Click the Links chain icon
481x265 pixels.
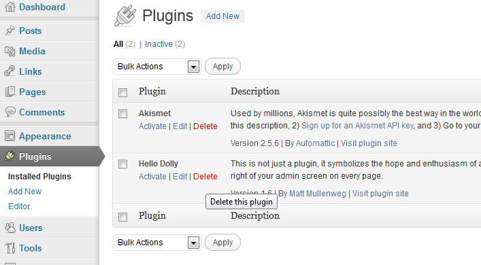click(x=10, y=71)
